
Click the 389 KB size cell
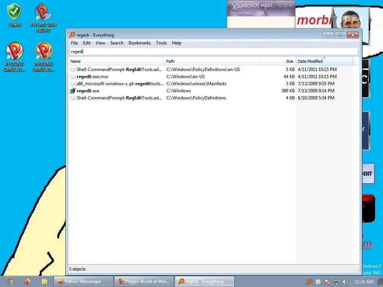point(288,91)
